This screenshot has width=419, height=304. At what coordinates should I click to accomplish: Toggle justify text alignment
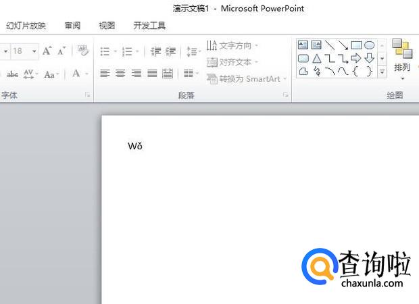pyautogui.click(x=152, y=74)
